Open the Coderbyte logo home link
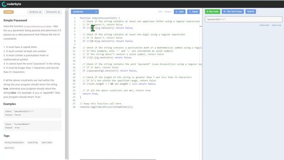This screenshot has width=284, height=160. tap(12, 4)
